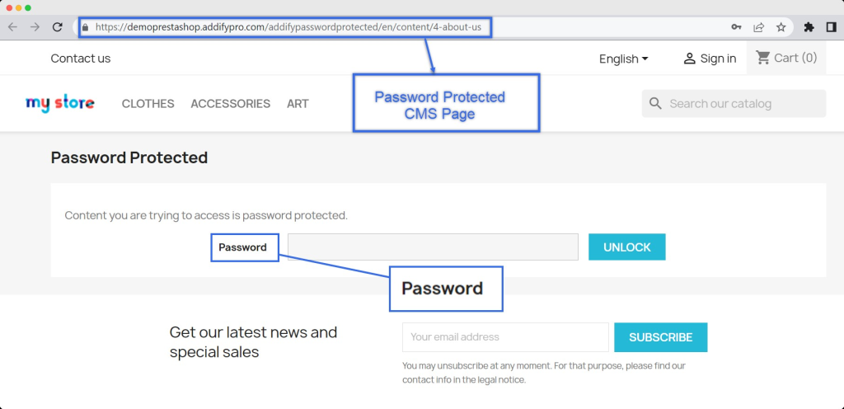This screenshot has width=844, height=409.
Task: Click into the Password input field
Action: [433, 247]
